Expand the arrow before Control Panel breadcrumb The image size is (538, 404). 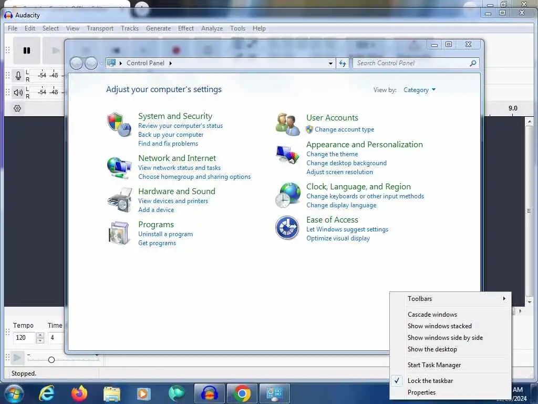[121, 63]
